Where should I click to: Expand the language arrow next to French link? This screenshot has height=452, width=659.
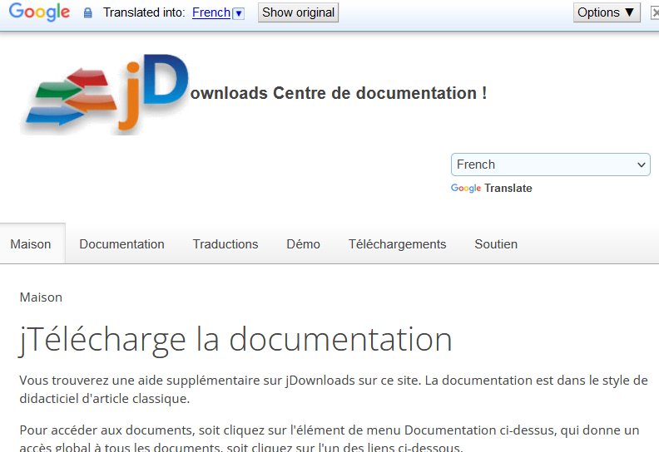[239, 13]
